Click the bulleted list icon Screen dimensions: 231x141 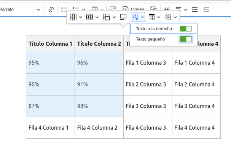pos(64,9)
